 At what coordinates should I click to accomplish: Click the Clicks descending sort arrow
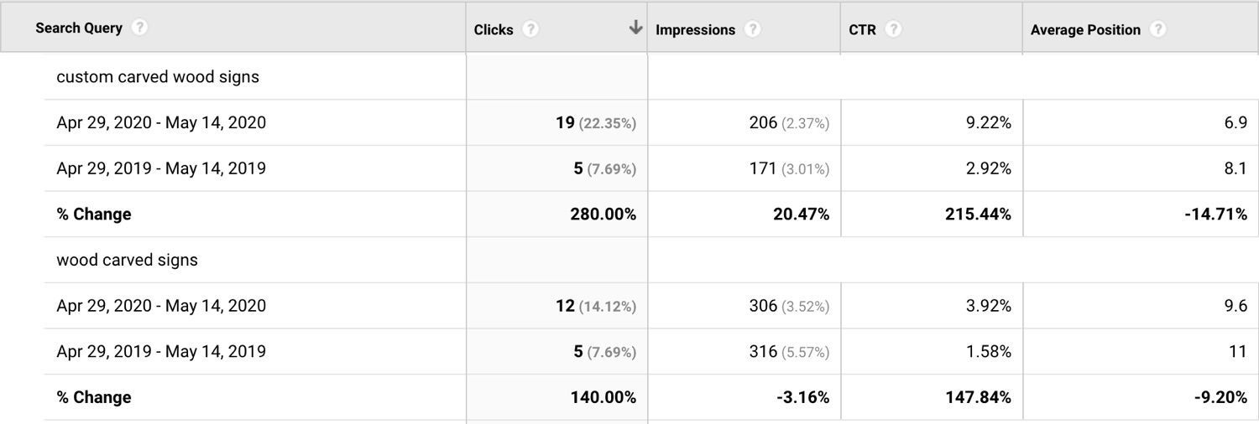coord(635,28)
